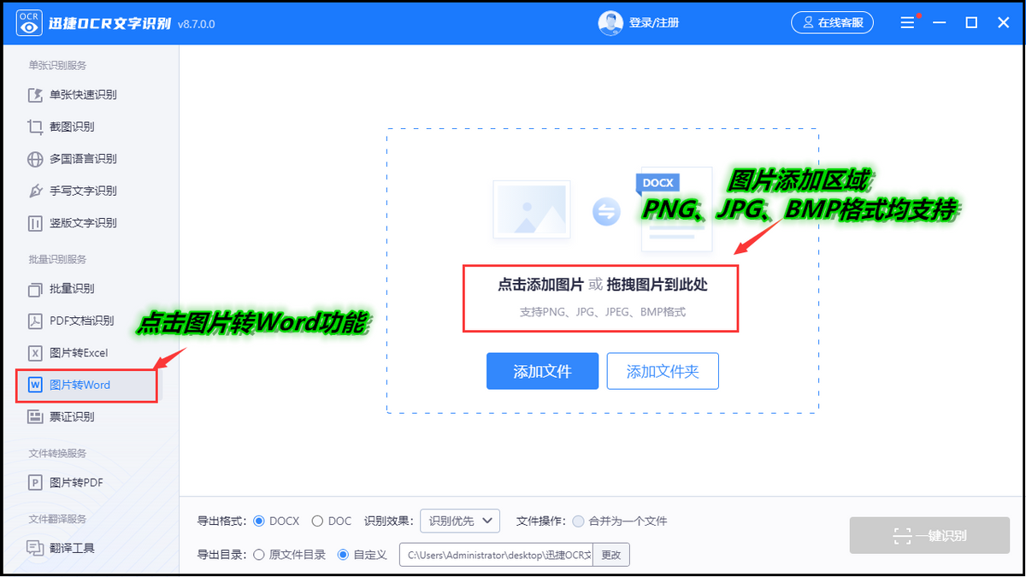Click the 单张快速识别 sidebar icon
Image resolution: width=1026 pixels, height=577 pixels.
(x=35, y=95)
